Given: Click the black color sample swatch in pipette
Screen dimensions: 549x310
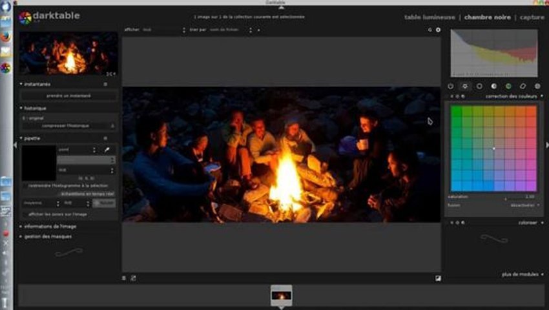Looking at the screenshot, I should [x=39, y=163].
